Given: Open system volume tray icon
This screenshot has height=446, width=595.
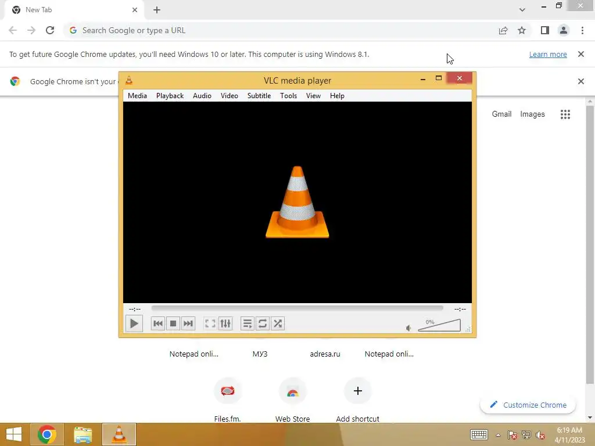Looking at the screenshot, I should (540, 434).
